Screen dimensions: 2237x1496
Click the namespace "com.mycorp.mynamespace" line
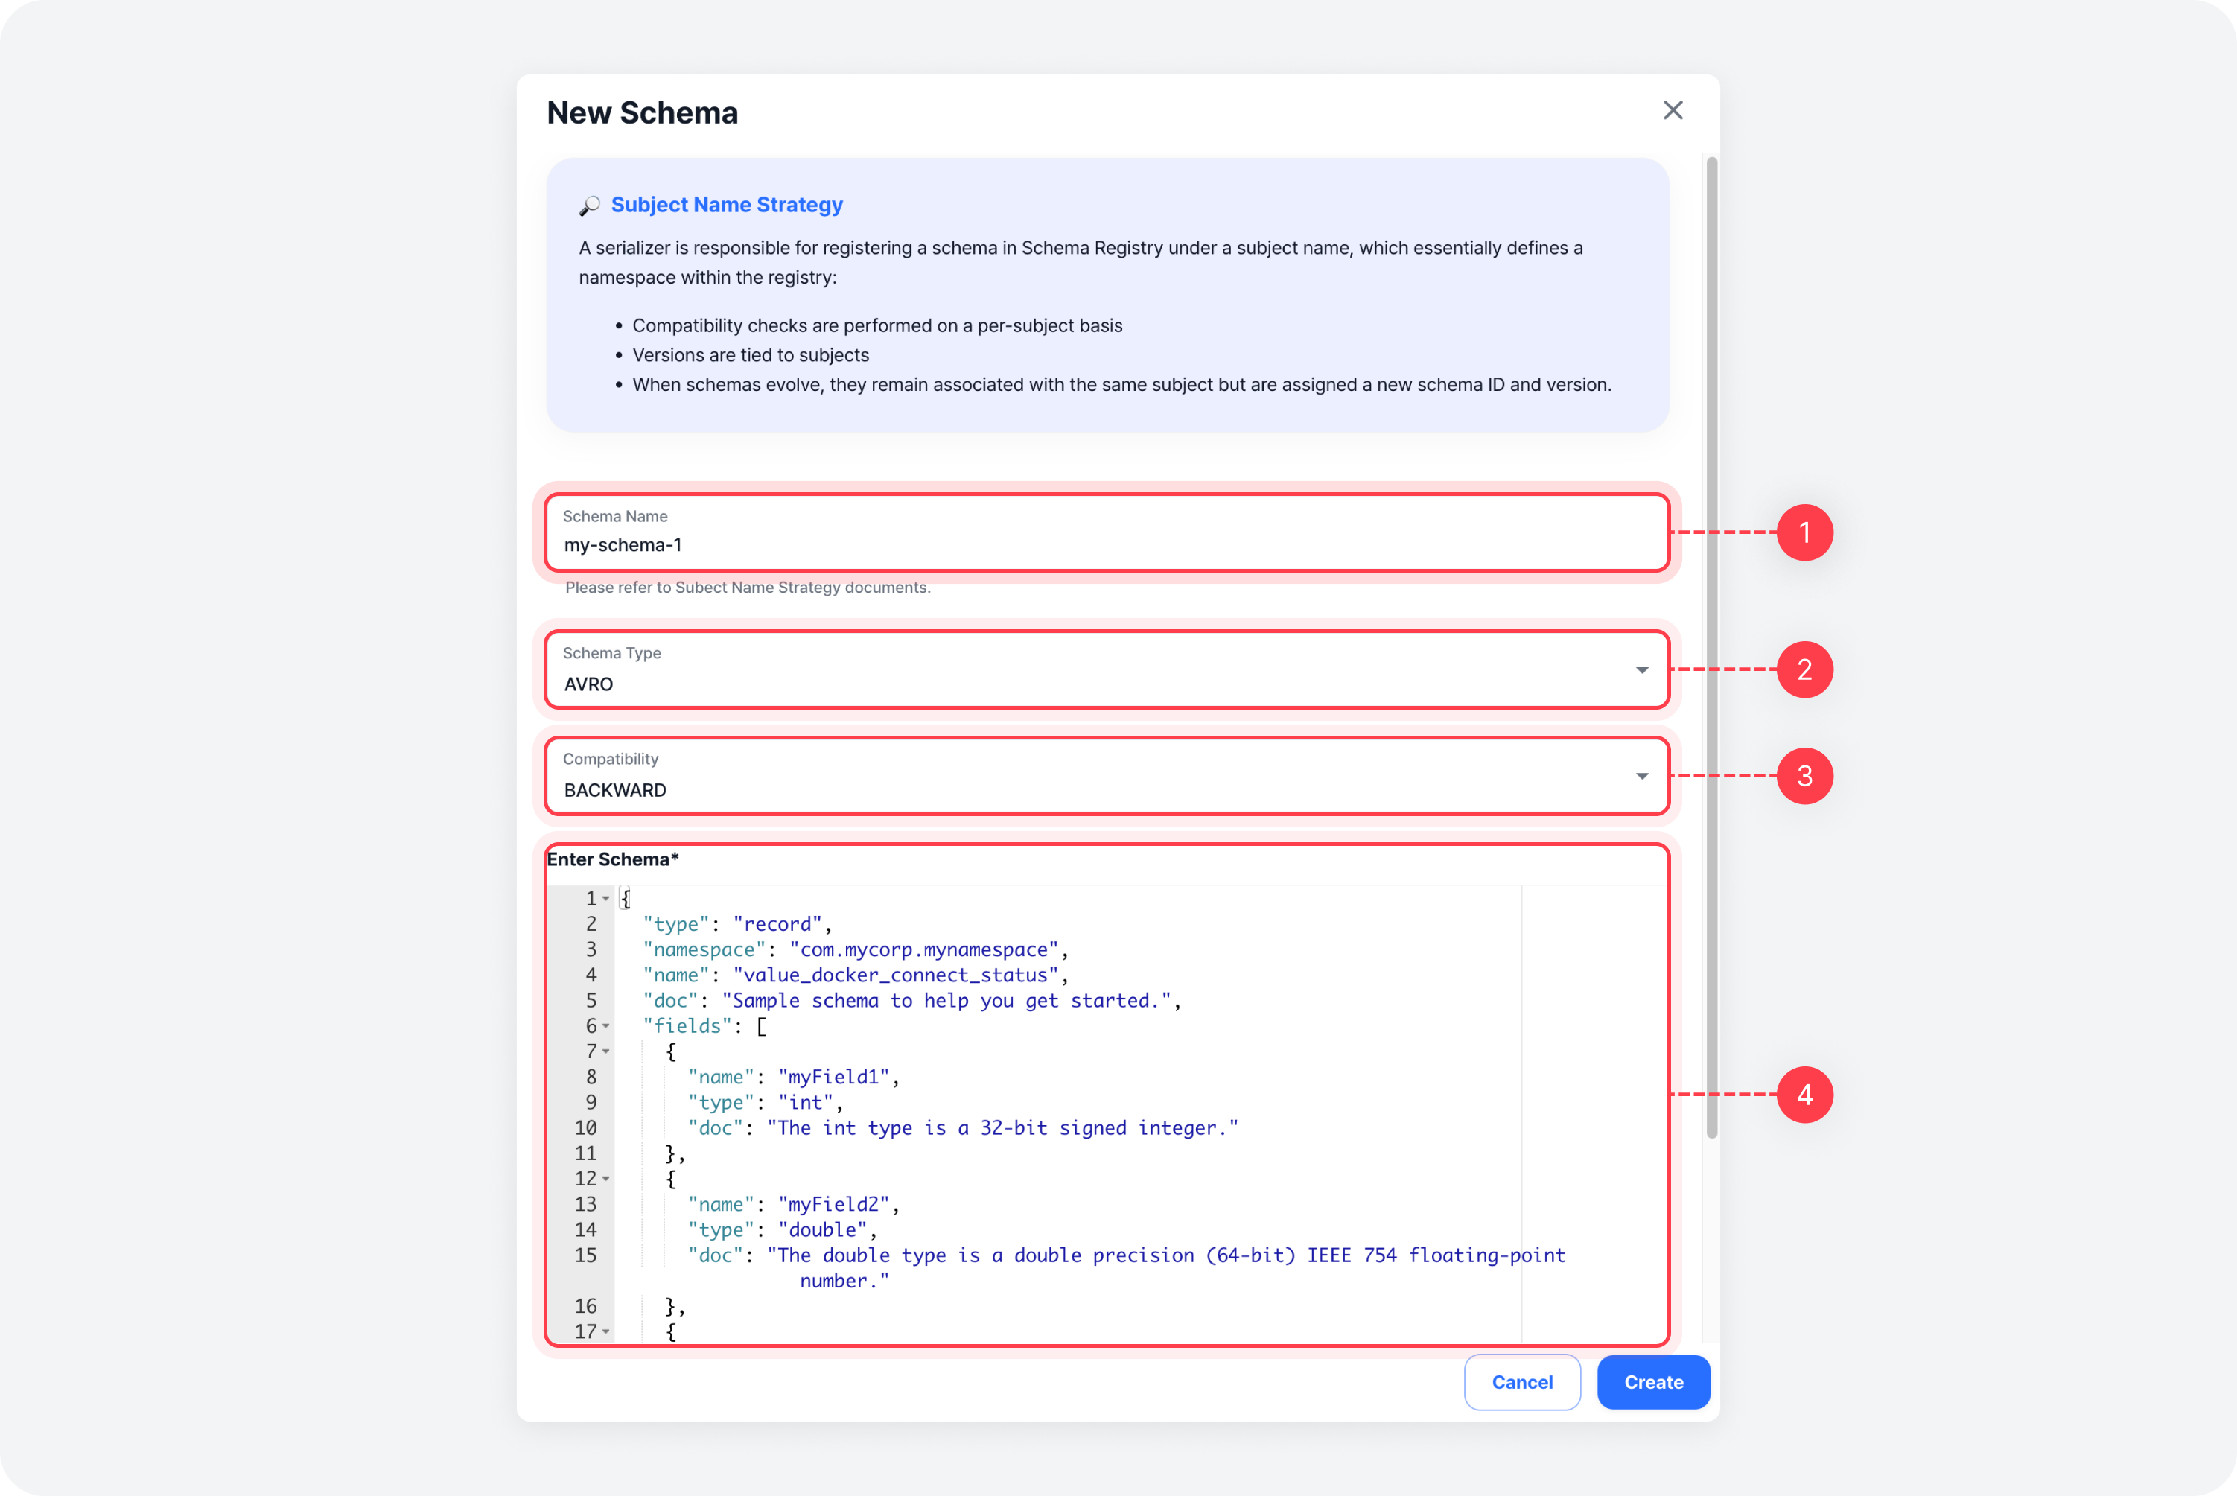856,950
